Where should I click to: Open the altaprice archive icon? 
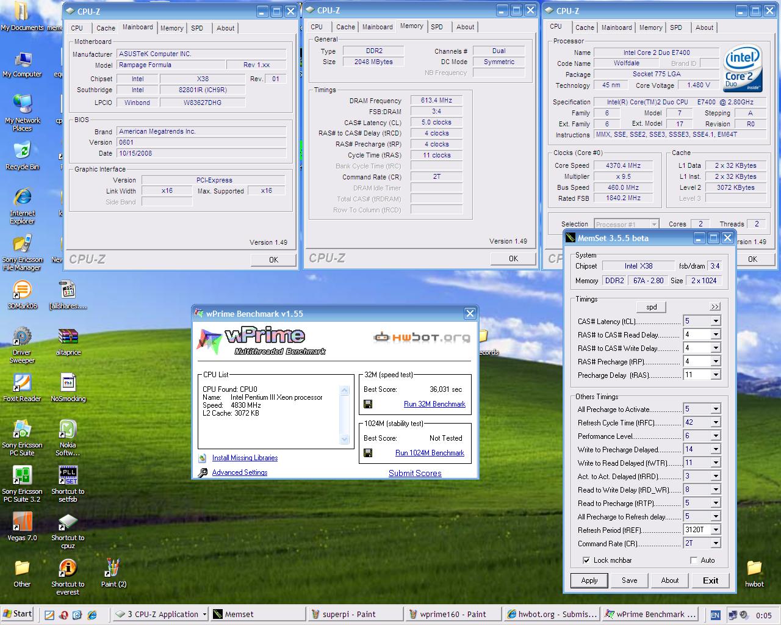pyautogui.click(x=68, y=342)
